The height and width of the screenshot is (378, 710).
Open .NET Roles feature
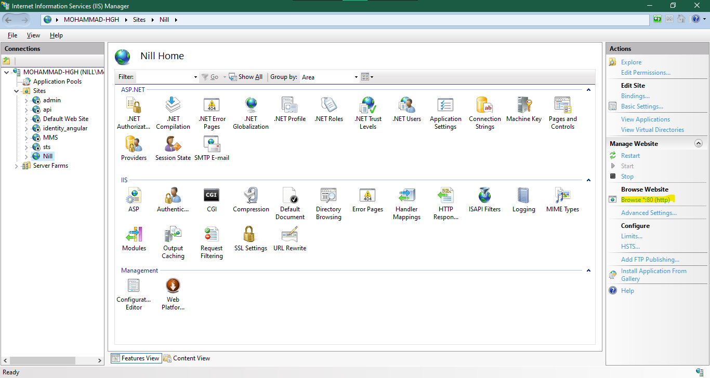click(x=329, y=110)
